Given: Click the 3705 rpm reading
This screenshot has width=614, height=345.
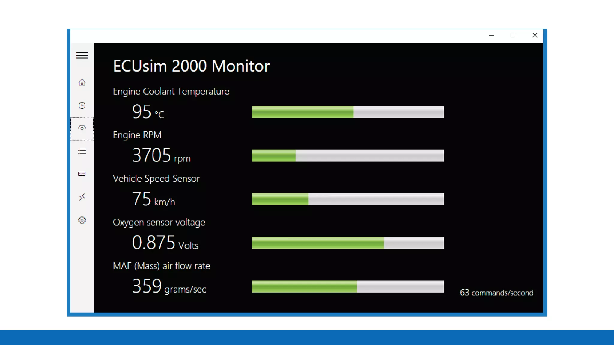Looking at the screenshot, I should (161, 156).
